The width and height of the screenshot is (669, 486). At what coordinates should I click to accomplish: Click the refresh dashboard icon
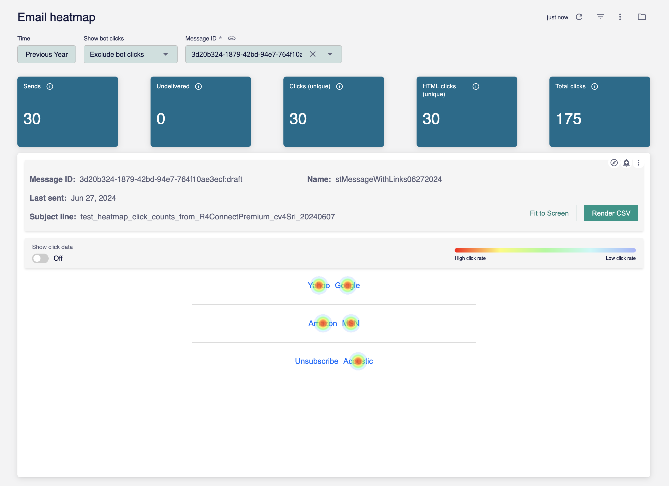pyautogui.click(x=579, y=17)
